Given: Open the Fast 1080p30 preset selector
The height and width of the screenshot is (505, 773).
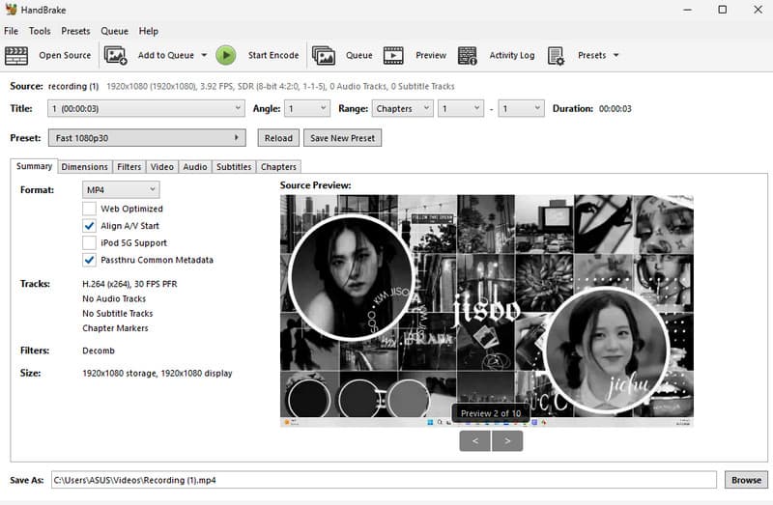Looking at the screenshot, I should click(x=147, y=138).
